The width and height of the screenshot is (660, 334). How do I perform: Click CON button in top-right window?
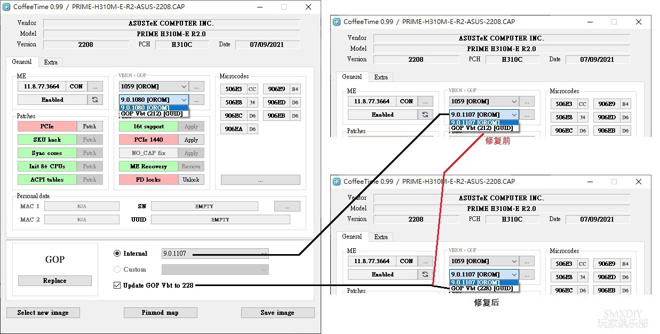(407, 101)
